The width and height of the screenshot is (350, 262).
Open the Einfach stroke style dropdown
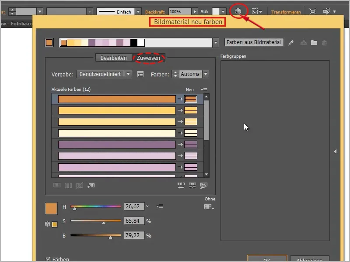pyautogui.click(x=138, y=12)
